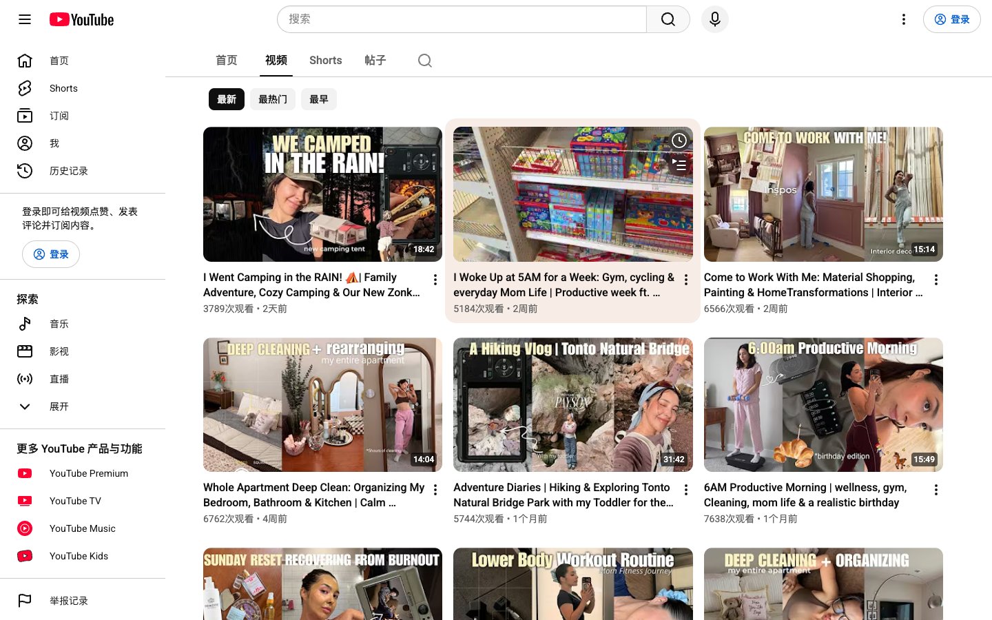Image resolution: width=992 pixels, height=620 pixels.
Task: Open the Tonto Natural Bridge hiking thumbnail
Action: (573, 404)
